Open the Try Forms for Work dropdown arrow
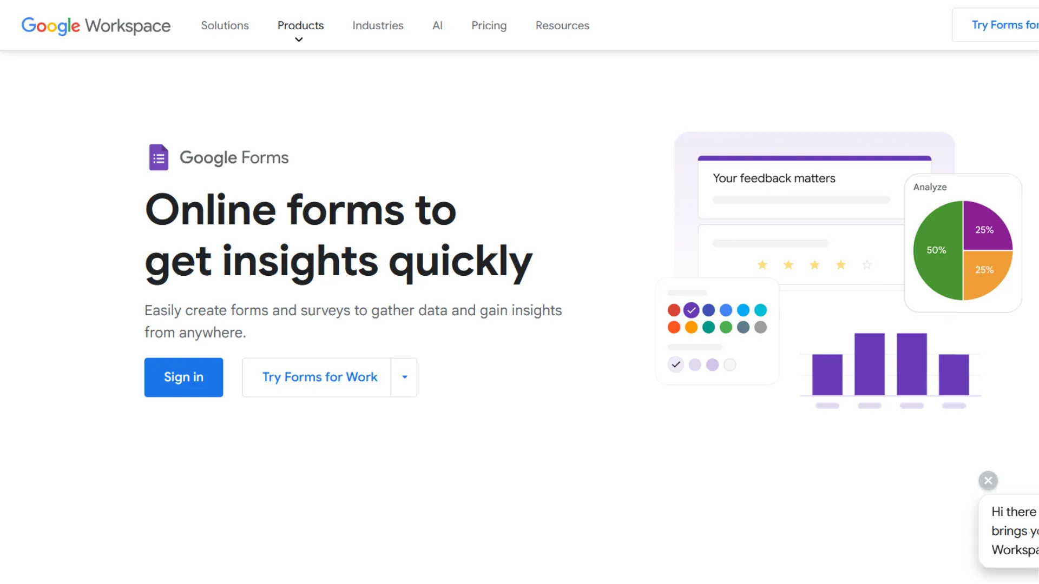Screen dimensions: 1039x584 tap(404, 377)
